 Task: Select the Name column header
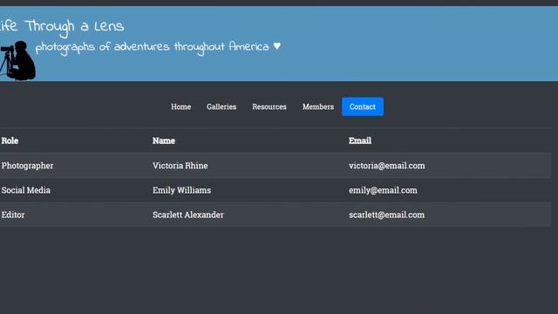(x=164, y=140)
